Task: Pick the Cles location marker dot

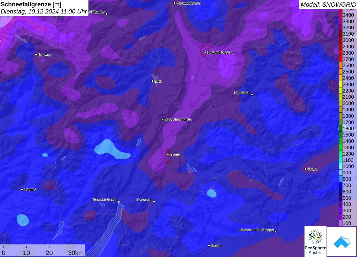Action: click(152, 81)
